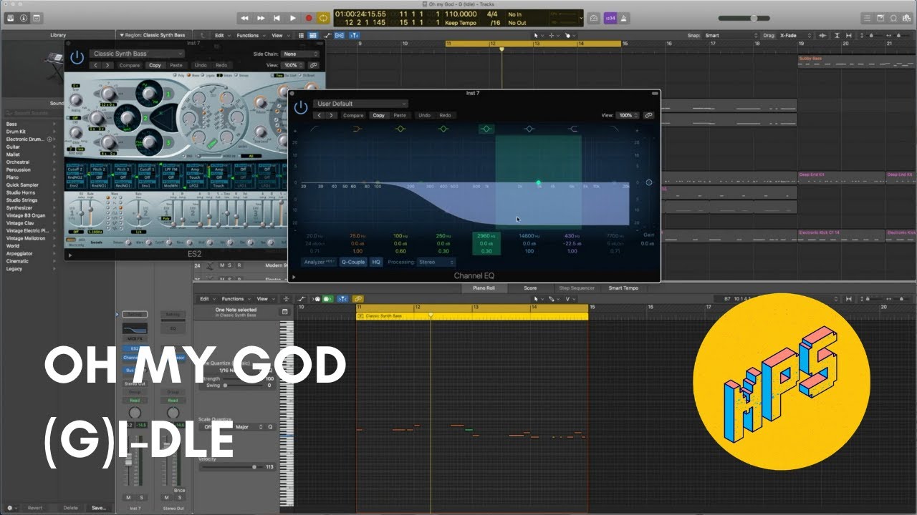Screen dimensions: 917x515
Task: Open View menu in Tracks area
Action: (279, 35)
